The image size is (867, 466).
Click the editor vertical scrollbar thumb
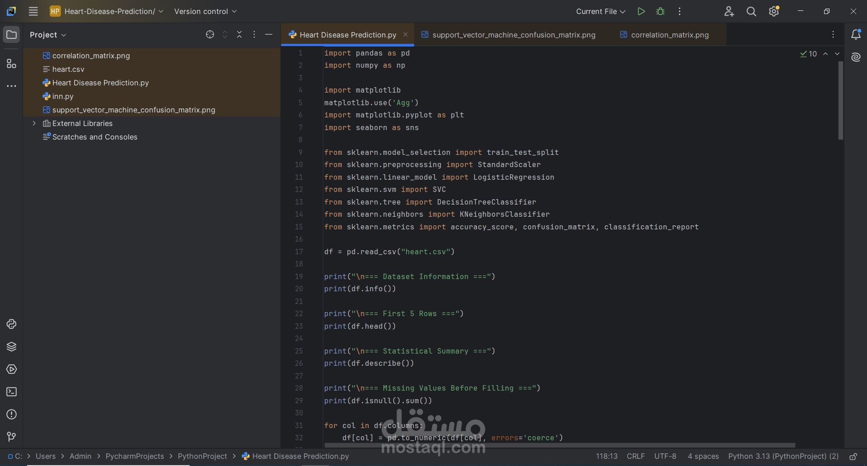tap(841, 100)
